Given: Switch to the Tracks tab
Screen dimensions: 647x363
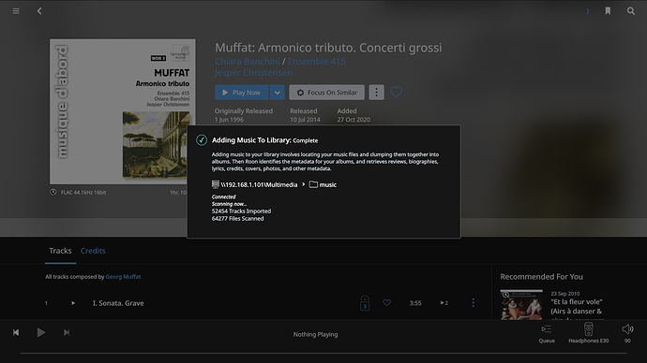Looking at the screenshot, I should click(x=60, y=251).
